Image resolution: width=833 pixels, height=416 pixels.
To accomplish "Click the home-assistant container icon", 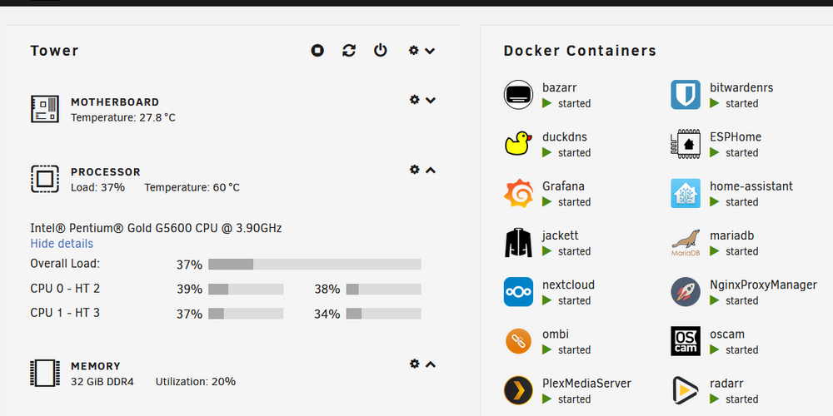I will pos(686,193).
